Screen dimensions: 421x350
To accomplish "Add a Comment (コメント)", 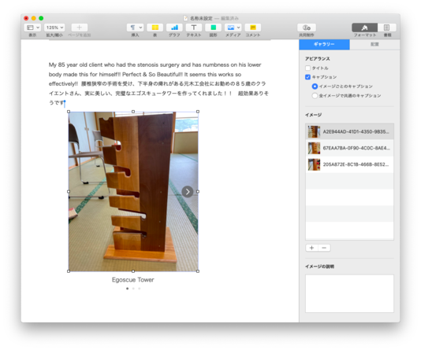I will (x=253, y=28).
